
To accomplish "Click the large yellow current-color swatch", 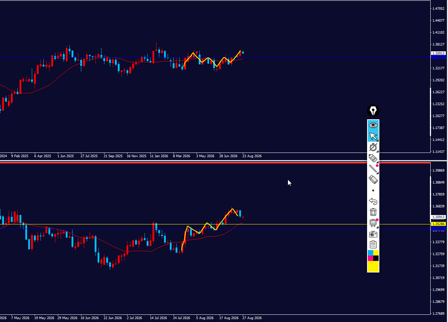I will pyautogui.click(x=373, y=266).
